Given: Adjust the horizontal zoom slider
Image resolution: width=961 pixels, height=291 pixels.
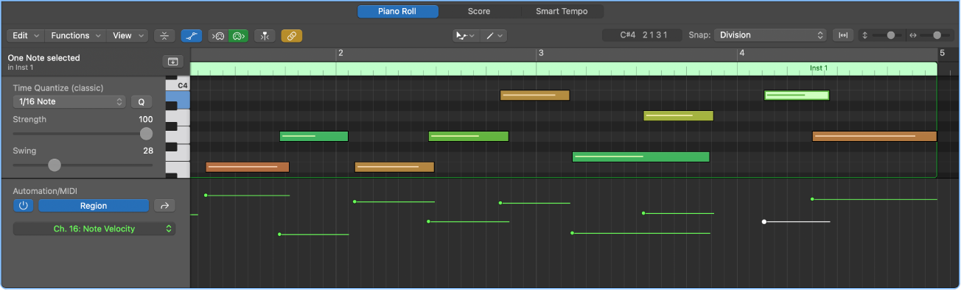Looking at the screenshot, I should [936, 35].
